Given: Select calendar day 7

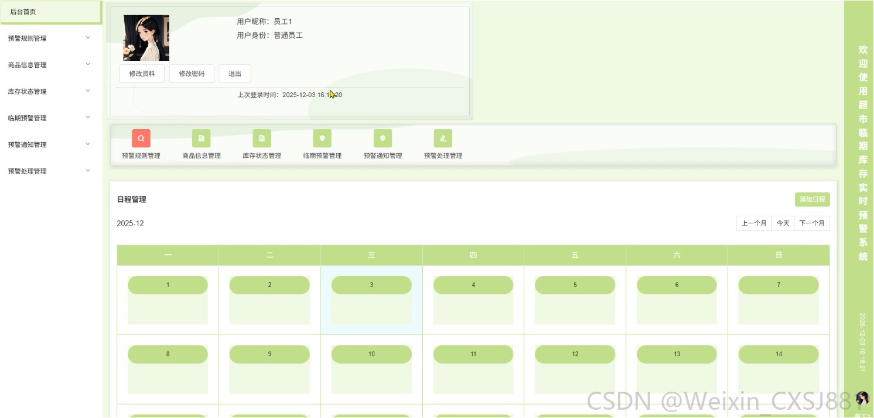Looking at the screenshot, I should (x=779, y=285).
